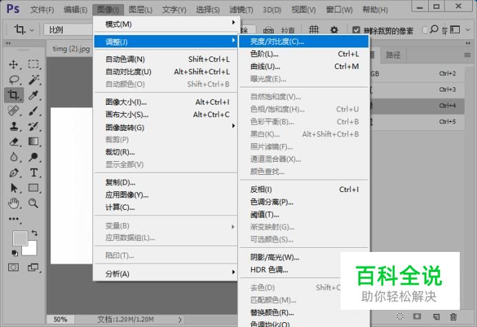Expand status bar info arrow

(180, 319)
